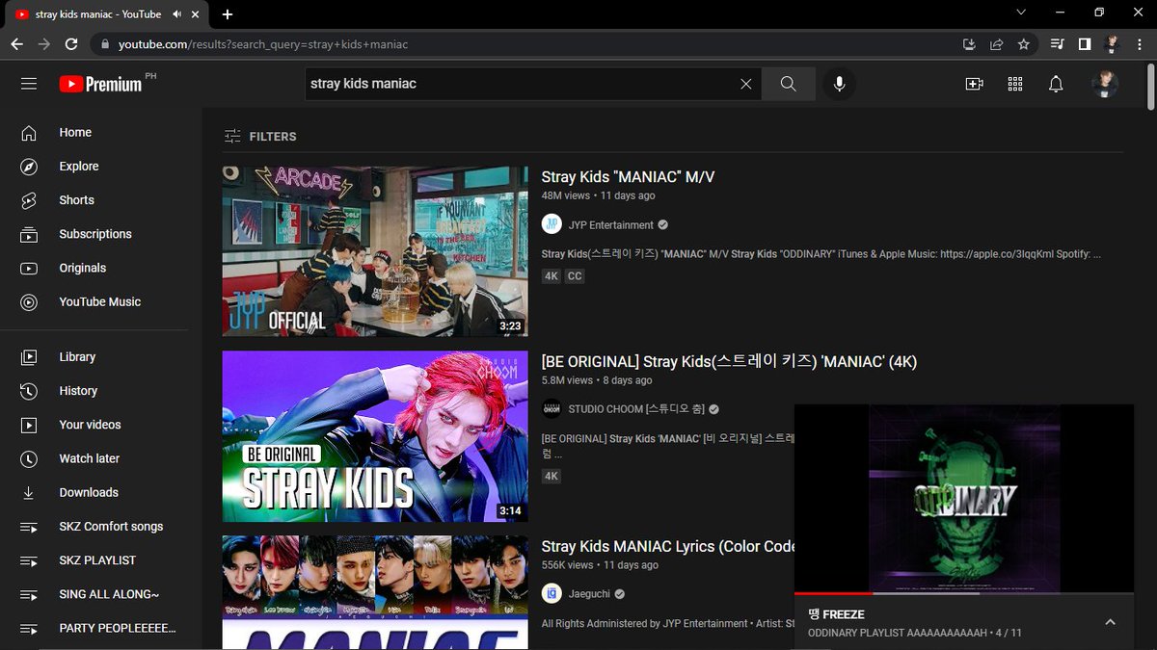Open search FILTERS
This screenshot has height=650, width=1157.
[x=260, y=137]
